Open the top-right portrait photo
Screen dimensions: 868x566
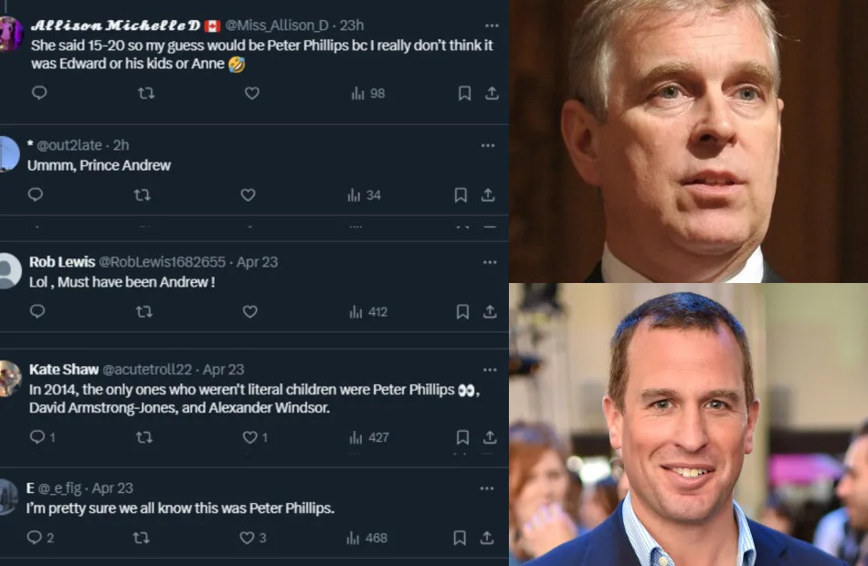tap(688, 141)
